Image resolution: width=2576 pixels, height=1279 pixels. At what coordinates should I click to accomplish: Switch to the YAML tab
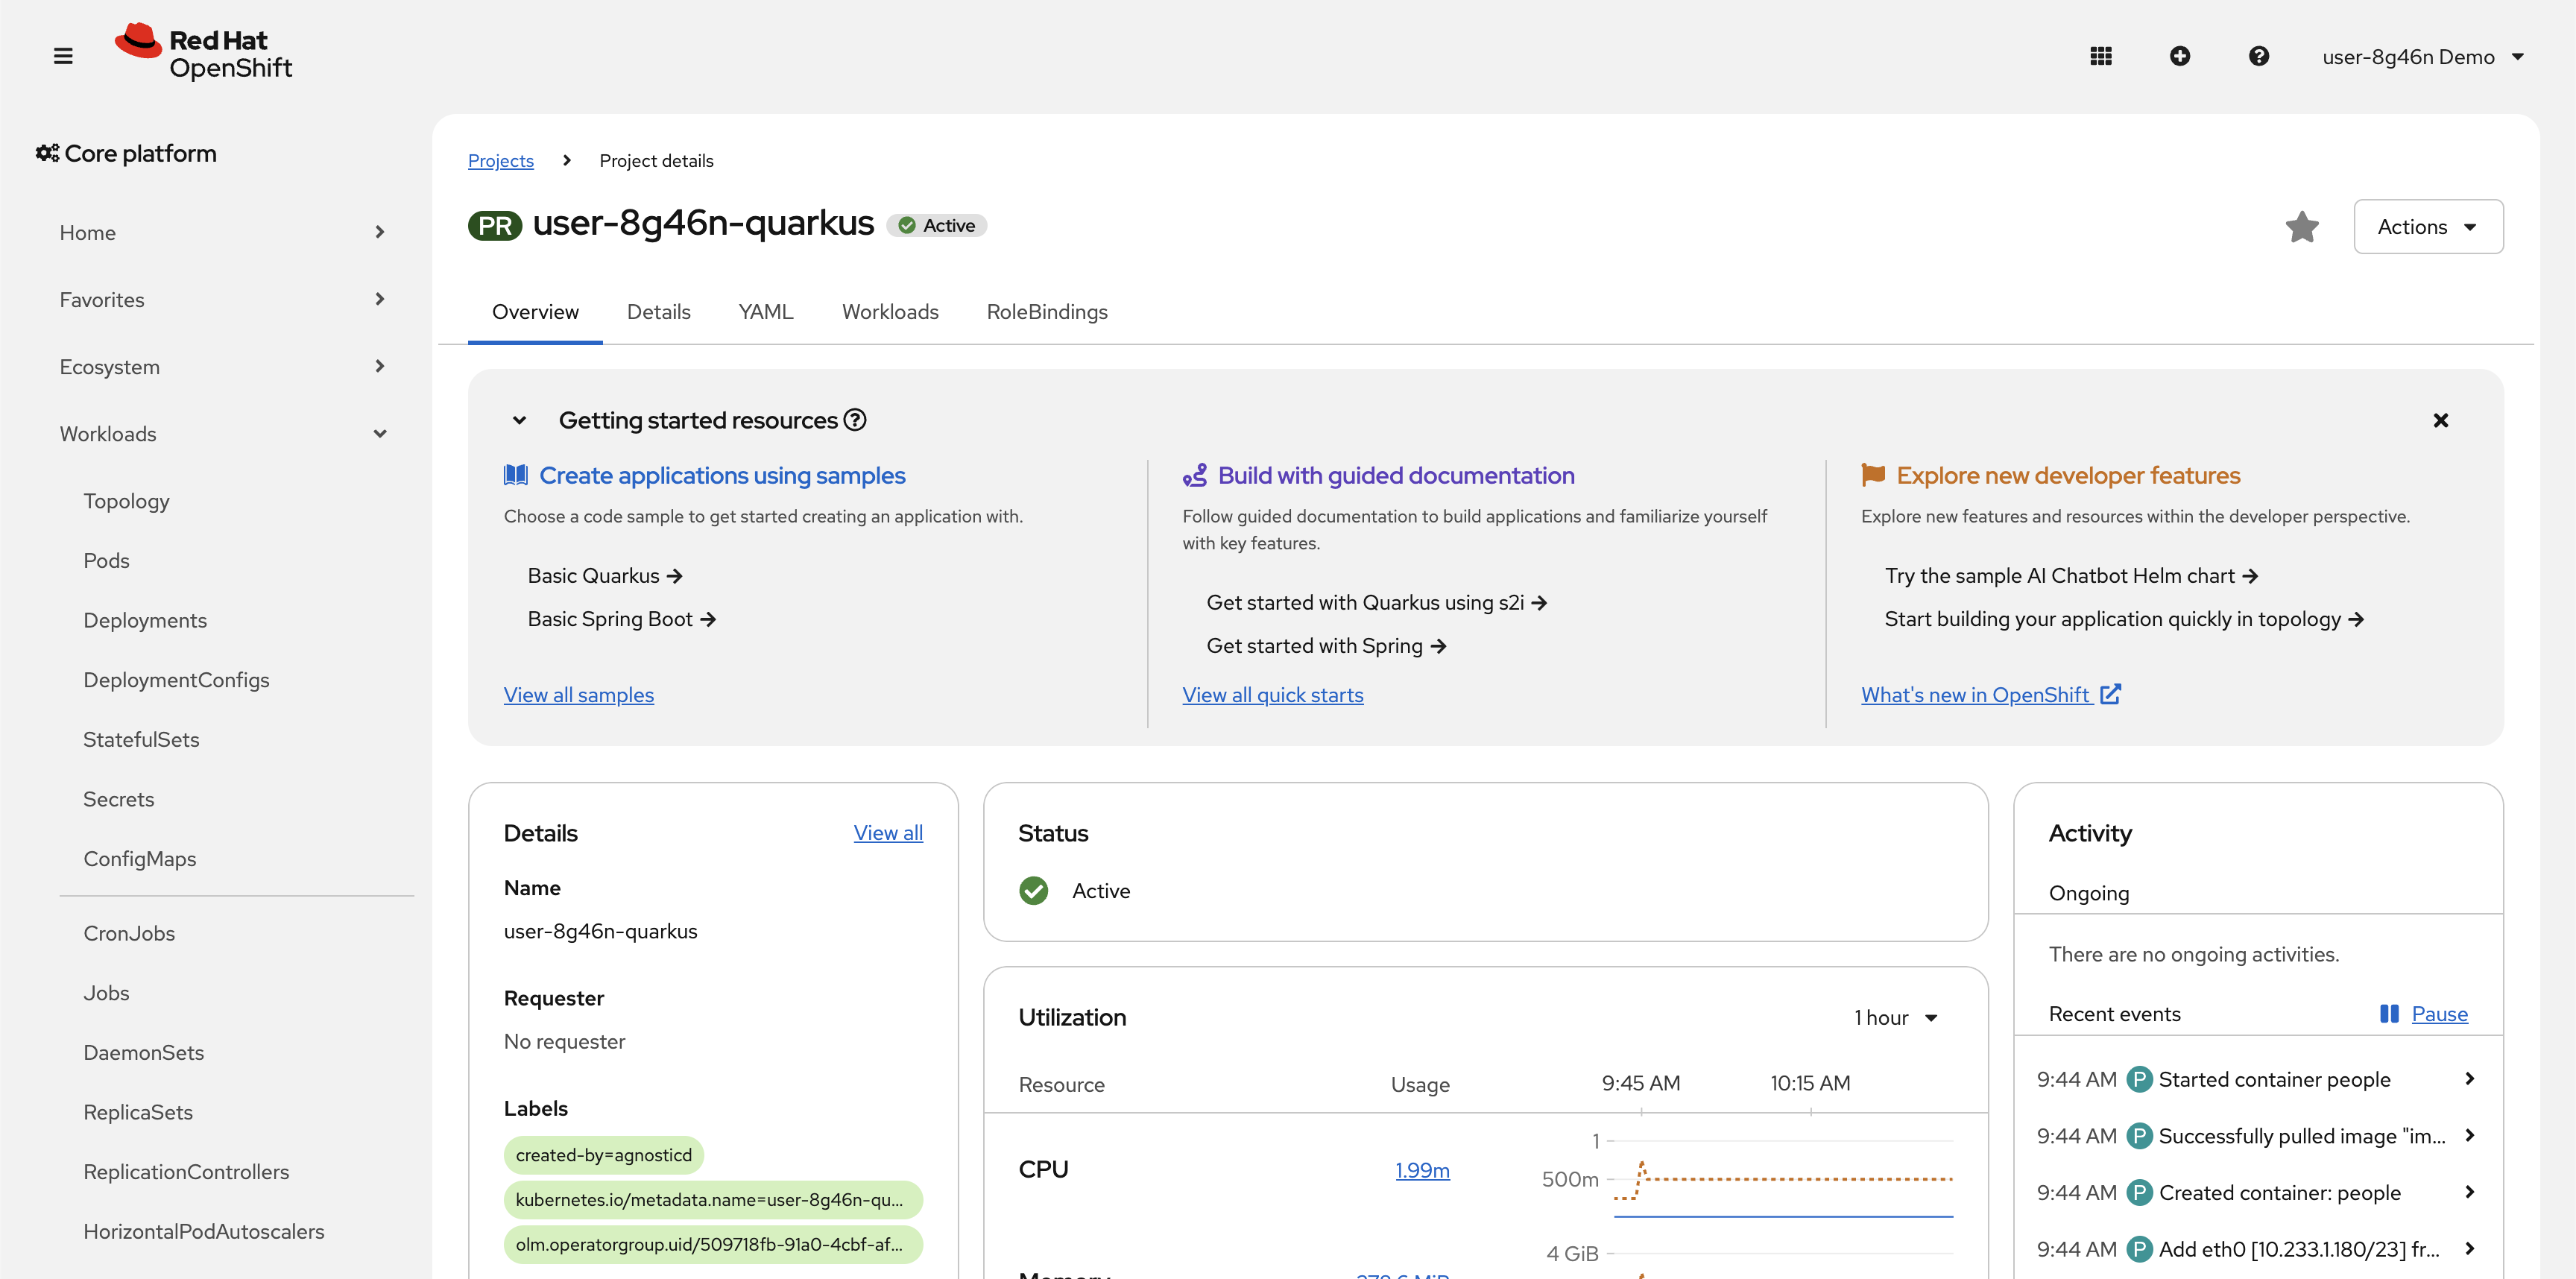pyautogui.click(x=765, y=312)
